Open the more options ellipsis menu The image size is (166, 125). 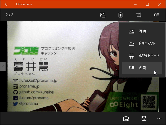[x=159, y=119]
